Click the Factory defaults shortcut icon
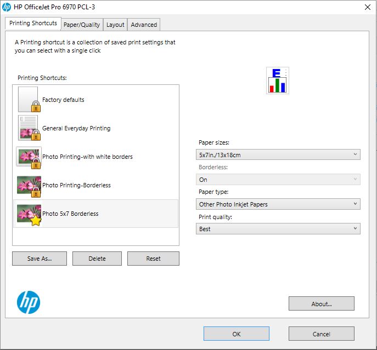The width and height of the screenshot is (377, 350). click(x=29, y=99)
